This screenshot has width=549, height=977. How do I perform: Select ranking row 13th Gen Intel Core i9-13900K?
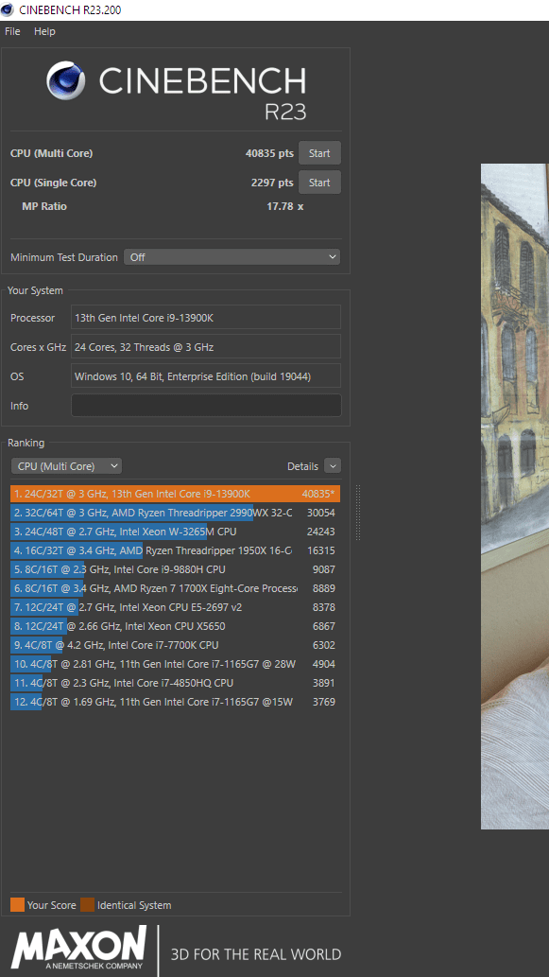pos(176,494)
